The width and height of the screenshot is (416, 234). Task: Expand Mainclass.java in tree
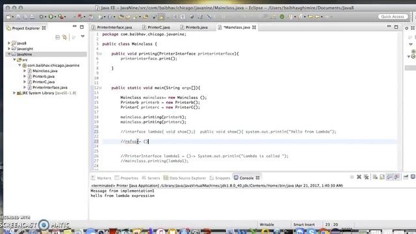pyautogui.click(x=25, y=71)
